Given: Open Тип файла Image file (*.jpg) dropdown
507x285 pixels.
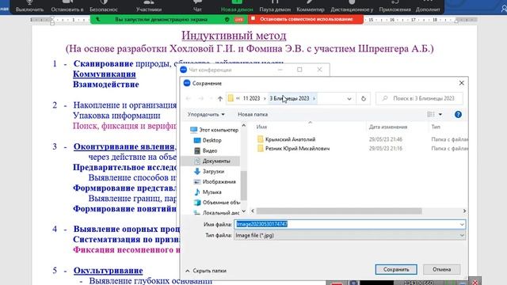Looking at the screenshot, I should pos(350,235).
